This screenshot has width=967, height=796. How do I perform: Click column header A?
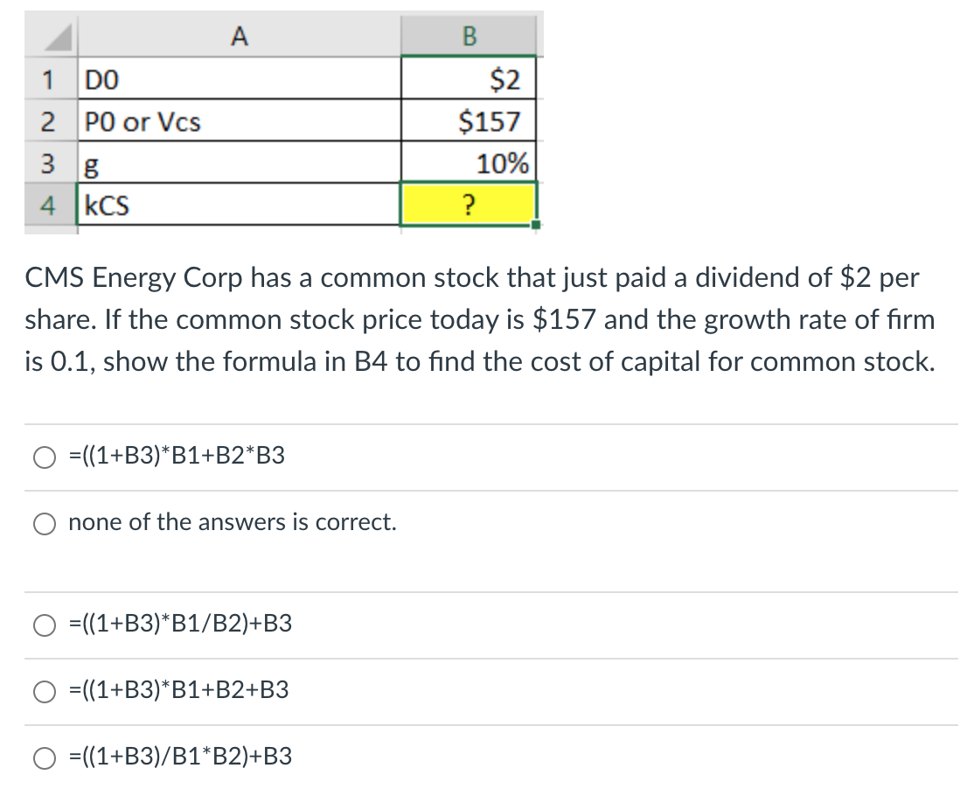coord(236,37)
